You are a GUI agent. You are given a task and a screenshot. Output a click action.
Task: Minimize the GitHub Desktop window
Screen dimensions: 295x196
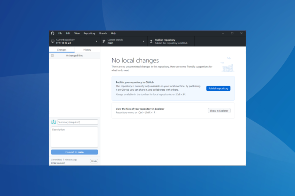tap(223, 33)
